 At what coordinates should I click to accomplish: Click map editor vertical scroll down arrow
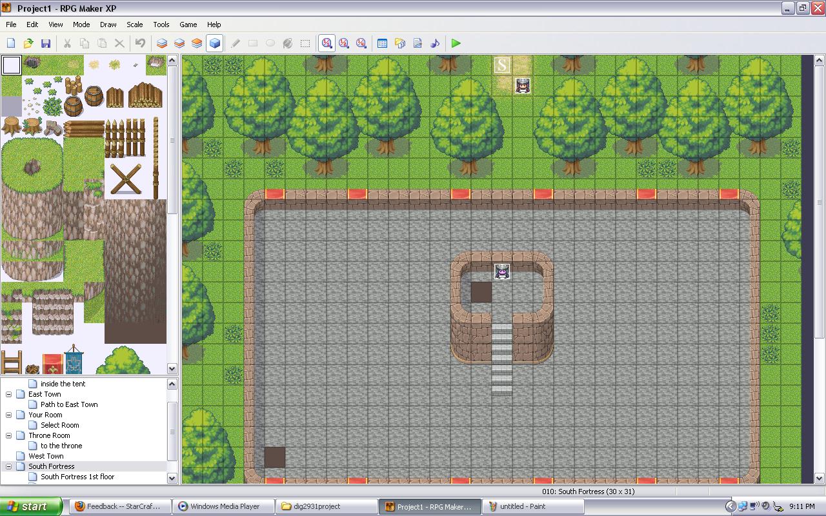(820, 479)
